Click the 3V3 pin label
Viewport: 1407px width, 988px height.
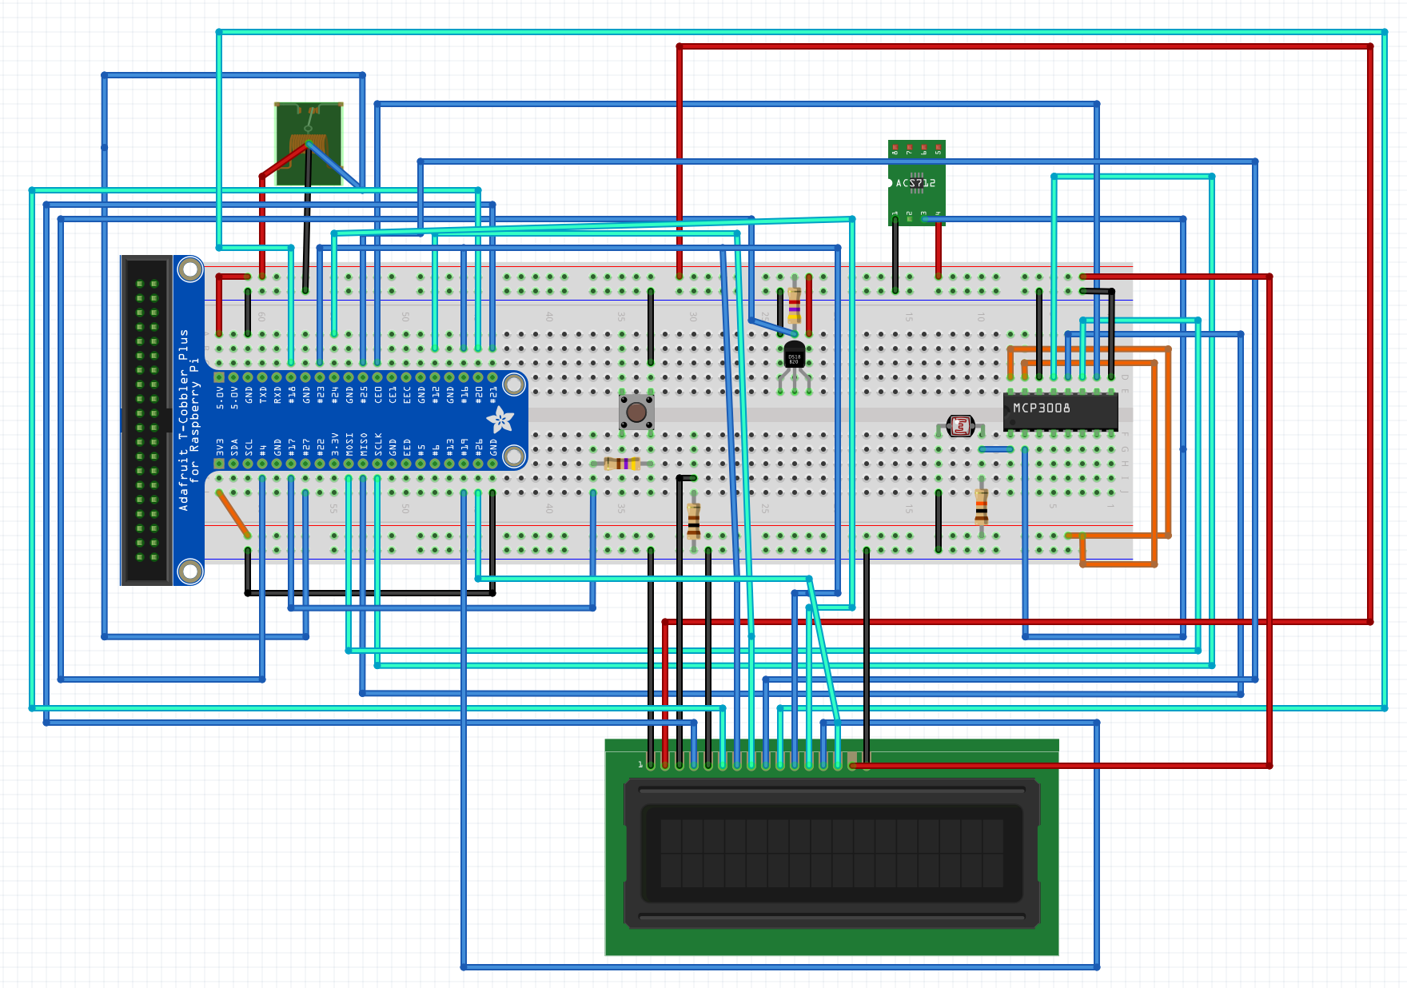[219, 447]
